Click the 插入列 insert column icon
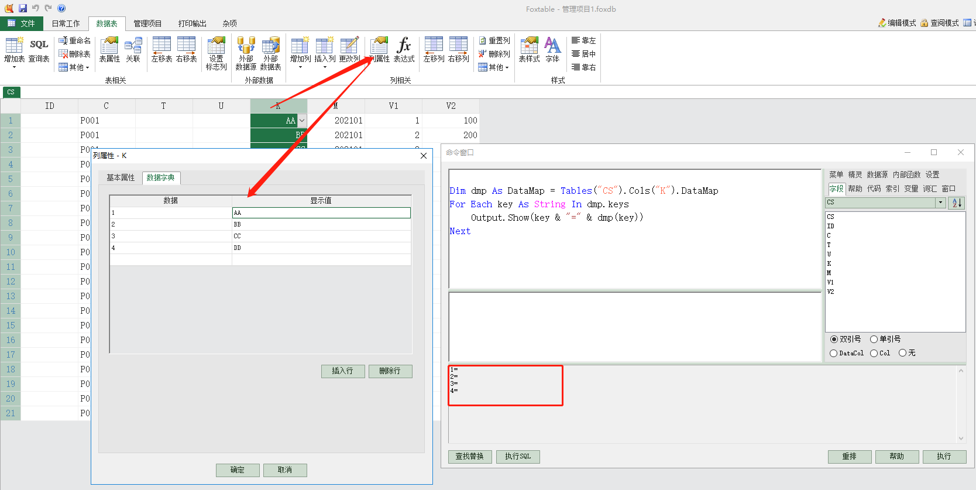Image resolution: width=976 pixels, height=490 pixels. 325,52
